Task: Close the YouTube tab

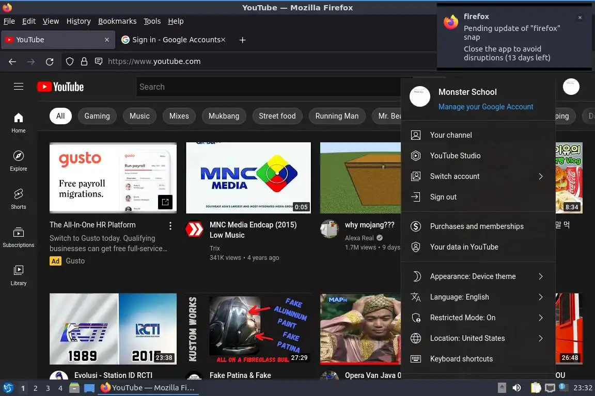Action: click(x=107, y=40)
